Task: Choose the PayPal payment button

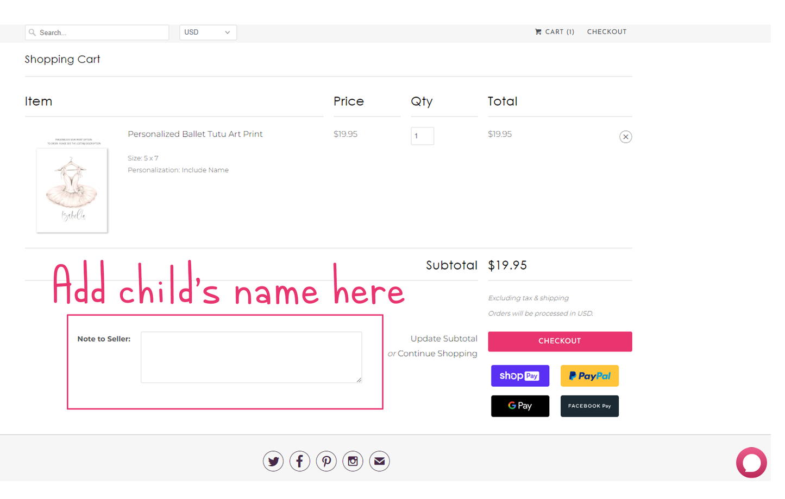Action: tap(589, 376)
